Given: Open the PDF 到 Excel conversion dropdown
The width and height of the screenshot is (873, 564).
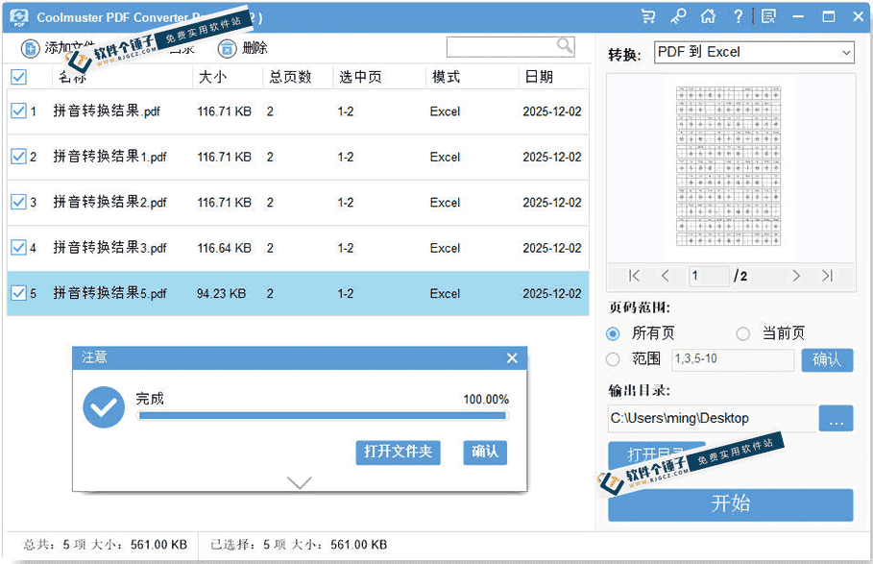Looking at the screenshot, I should click(x=754, y=53).
